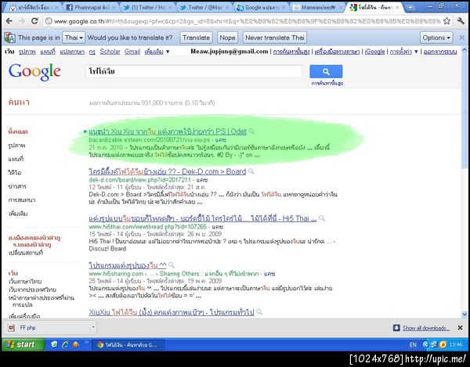Open the Xiu Xiu PS Odet result
This screenshot has height=367, width=470.
point(168,131)
